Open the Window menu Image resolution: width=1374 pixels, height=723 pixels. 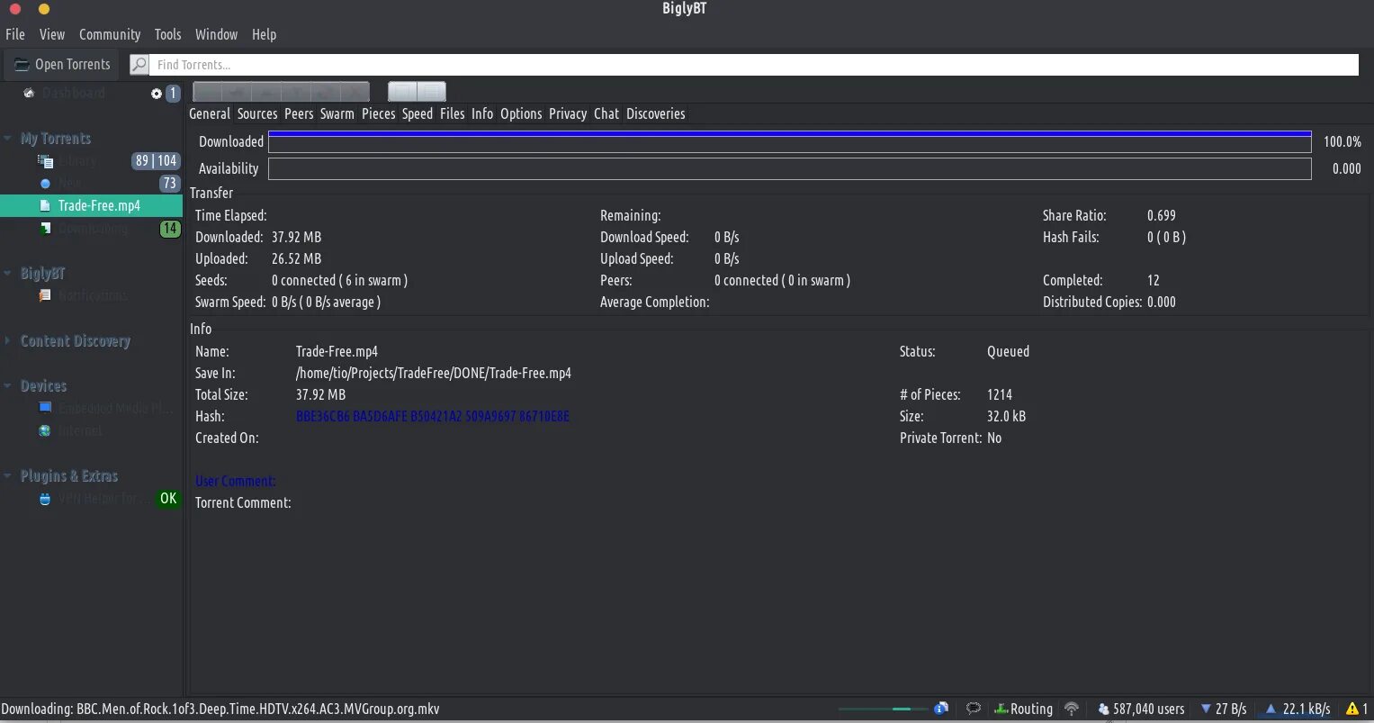click(217, 34)
